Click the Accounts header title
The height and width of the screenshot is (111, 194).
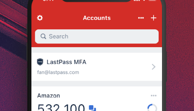click(97, 18)
